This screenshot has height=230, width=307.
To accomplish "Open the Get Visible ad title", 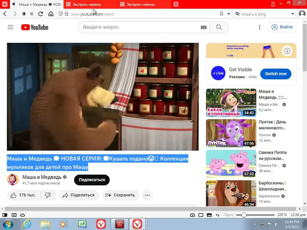I will [240, 69].
